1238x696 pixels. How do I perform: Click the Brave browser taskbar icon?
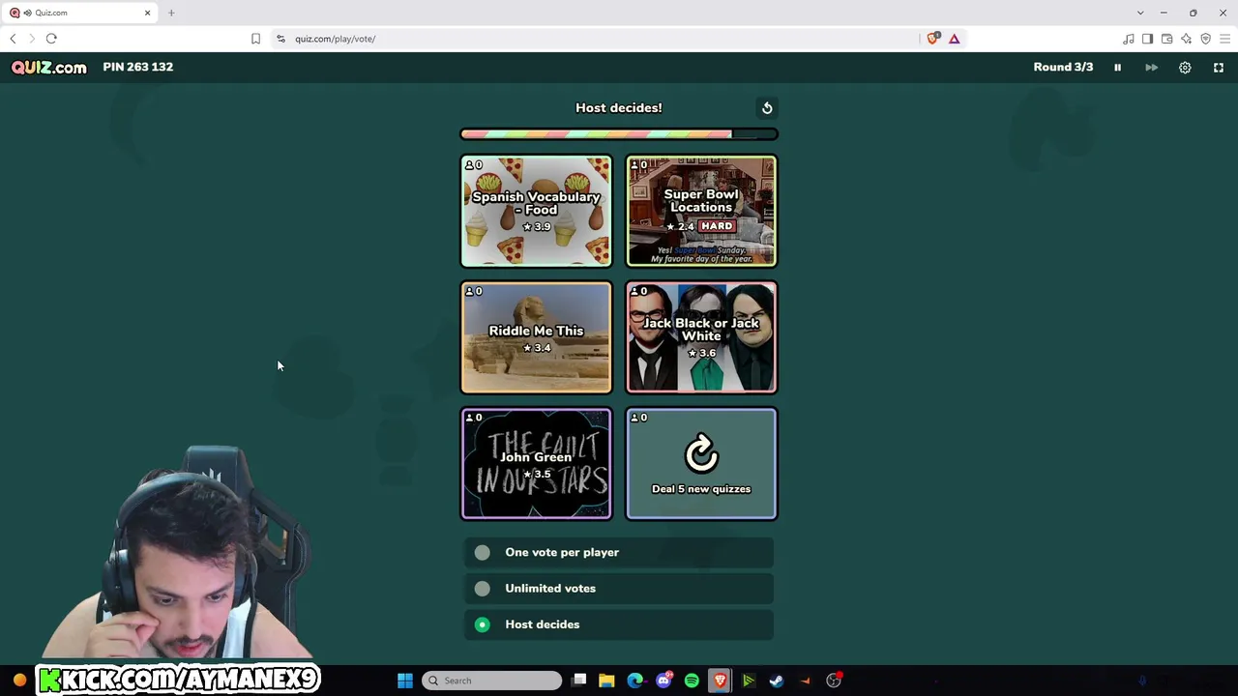point(720,681)
